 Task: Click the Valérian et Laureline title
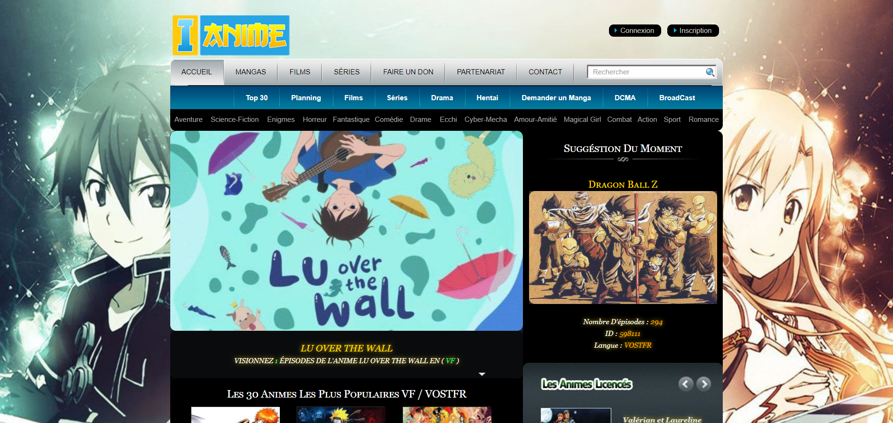click(662, 420)
